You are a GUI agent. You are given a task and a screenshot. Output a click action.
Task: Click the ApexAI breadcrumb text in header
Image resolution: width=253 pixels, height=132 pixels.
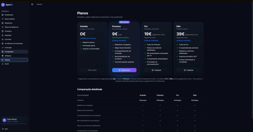click(39, 4)
